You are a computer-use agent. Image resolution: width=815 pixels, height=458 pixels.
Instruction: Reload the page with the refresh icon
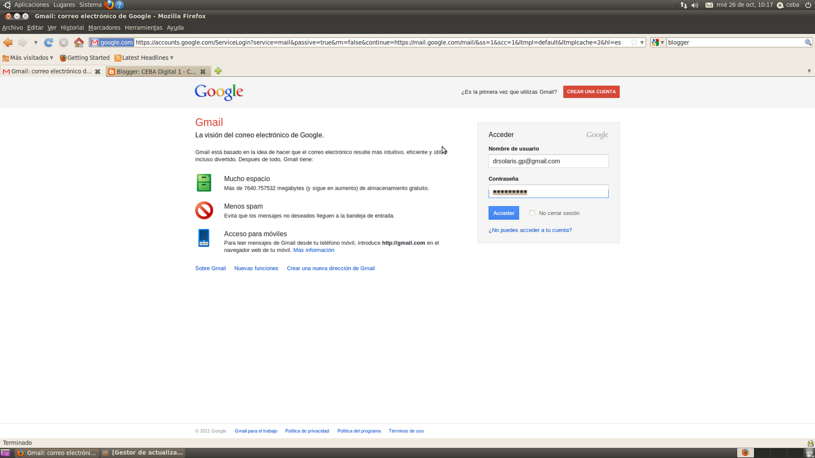[x=49, y=42]
